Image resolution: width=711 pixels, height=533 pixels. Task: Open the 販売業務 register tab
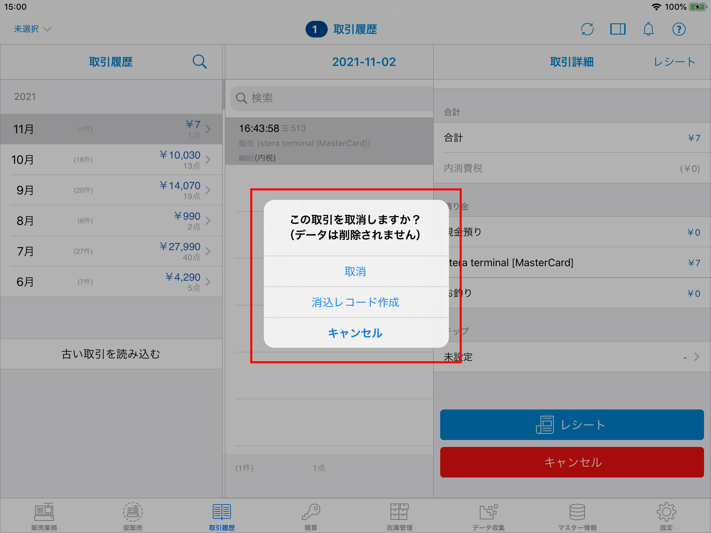click(x=44, y=517)
